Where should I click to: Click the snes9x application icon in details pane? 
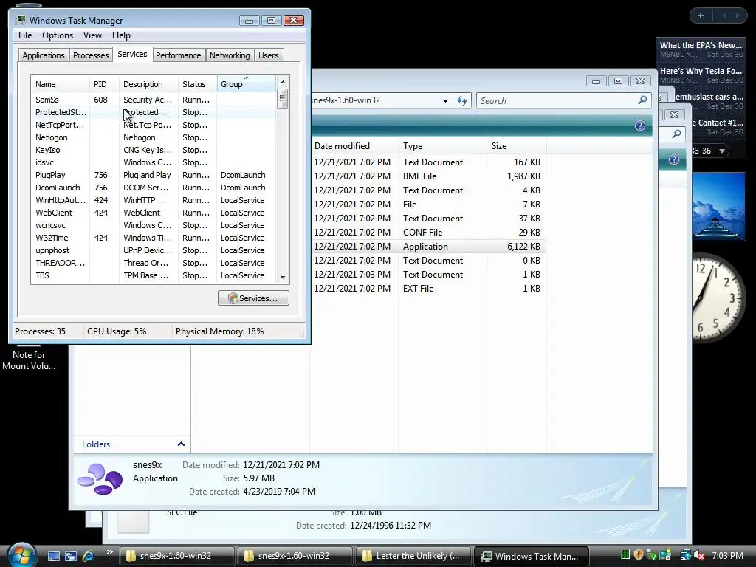point(100,478)
